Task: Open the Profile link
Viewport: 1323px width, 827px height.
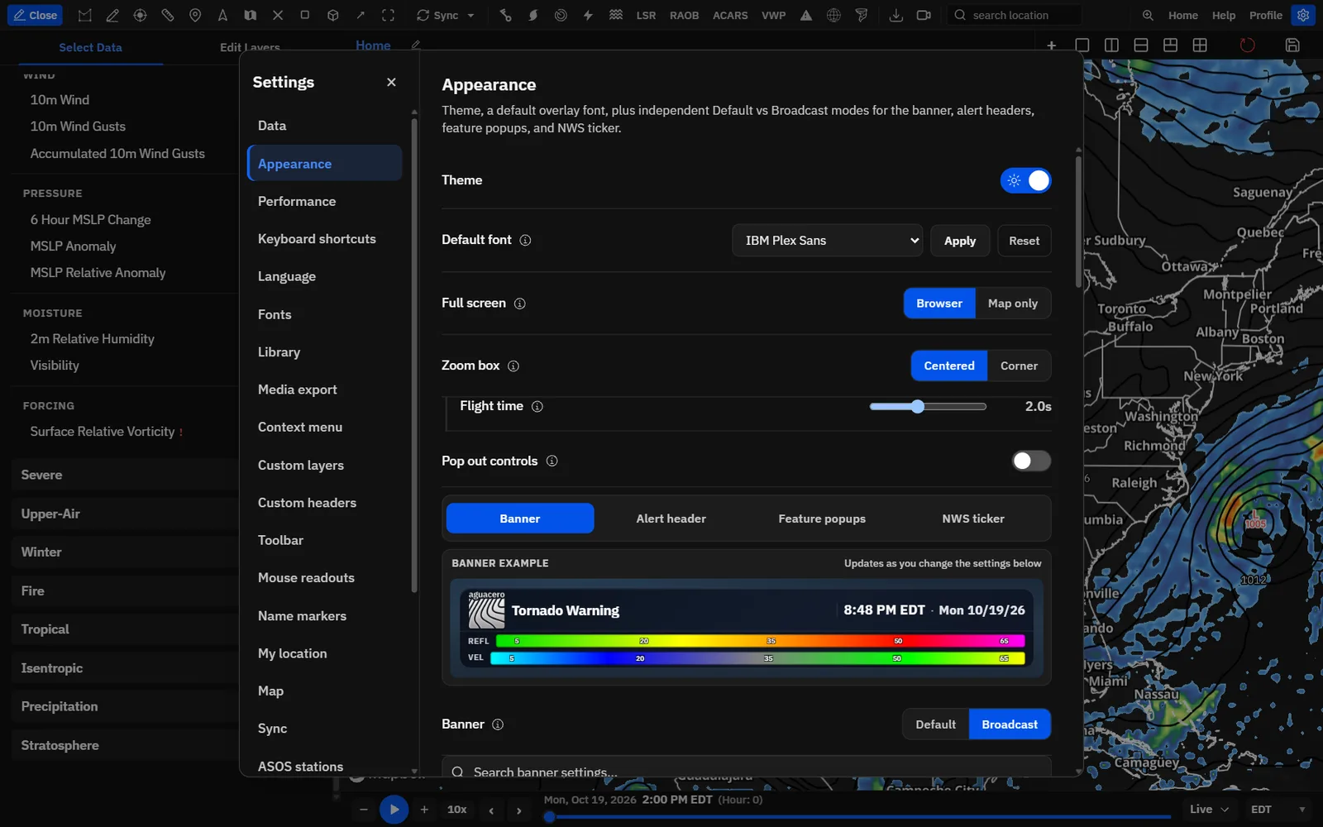Action: pos(1265,15)
